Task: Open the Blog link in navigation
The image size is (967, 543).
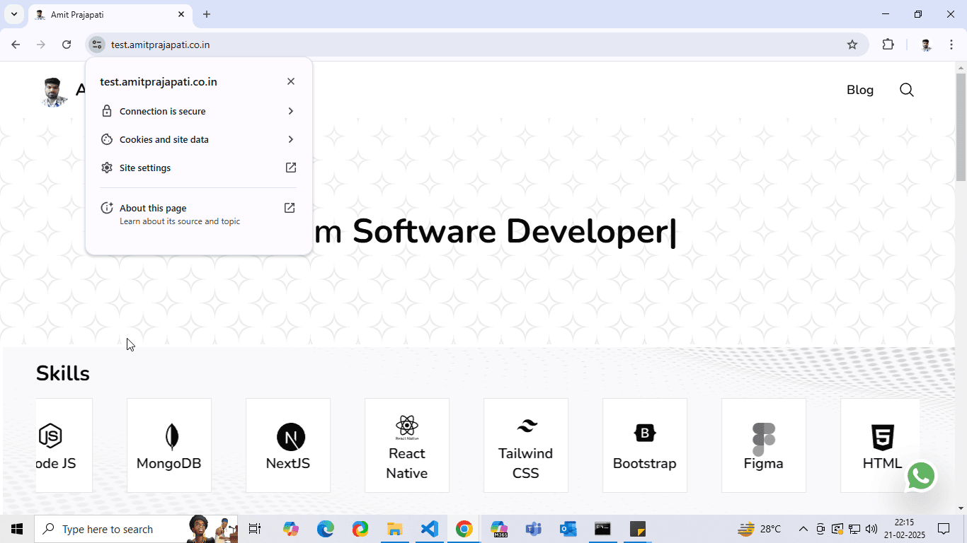Action: [x=859, y=90]
